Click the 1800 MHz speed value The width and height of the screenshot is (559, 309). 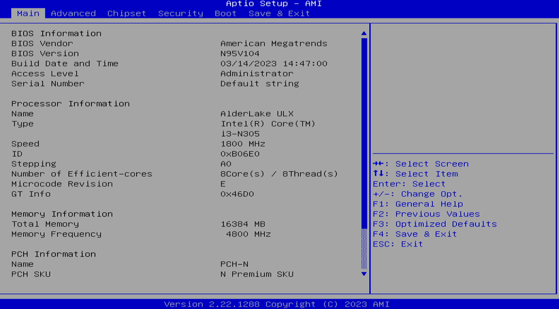pyautogui.click(x=243, y=144)
